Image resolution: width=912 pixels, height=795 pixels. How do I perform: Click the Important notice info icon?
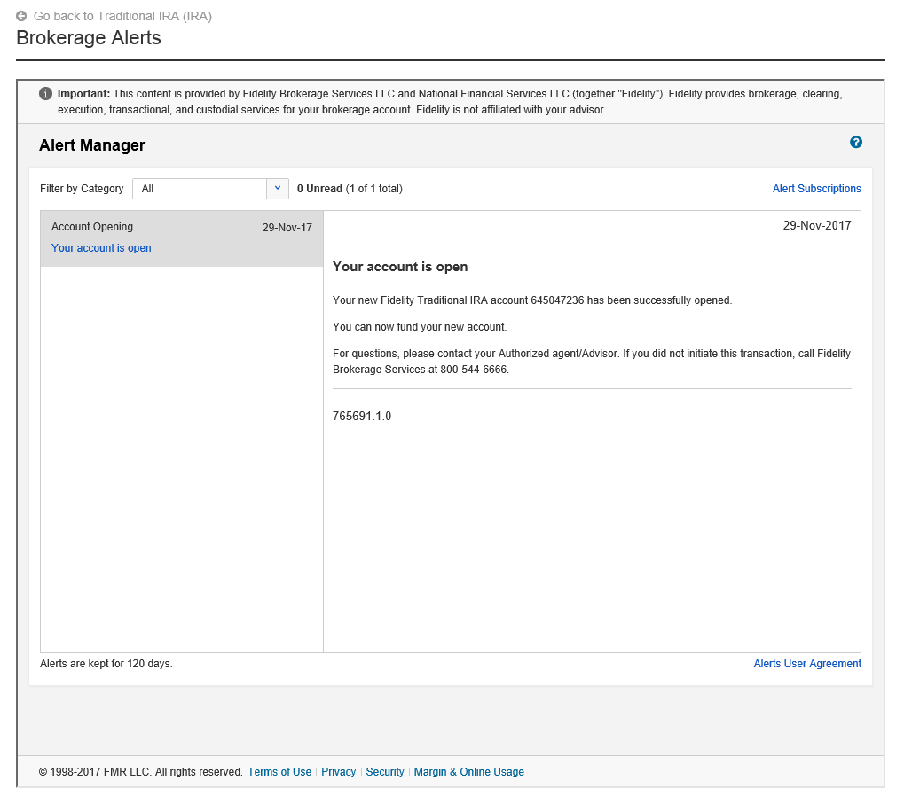pos(45,94)
